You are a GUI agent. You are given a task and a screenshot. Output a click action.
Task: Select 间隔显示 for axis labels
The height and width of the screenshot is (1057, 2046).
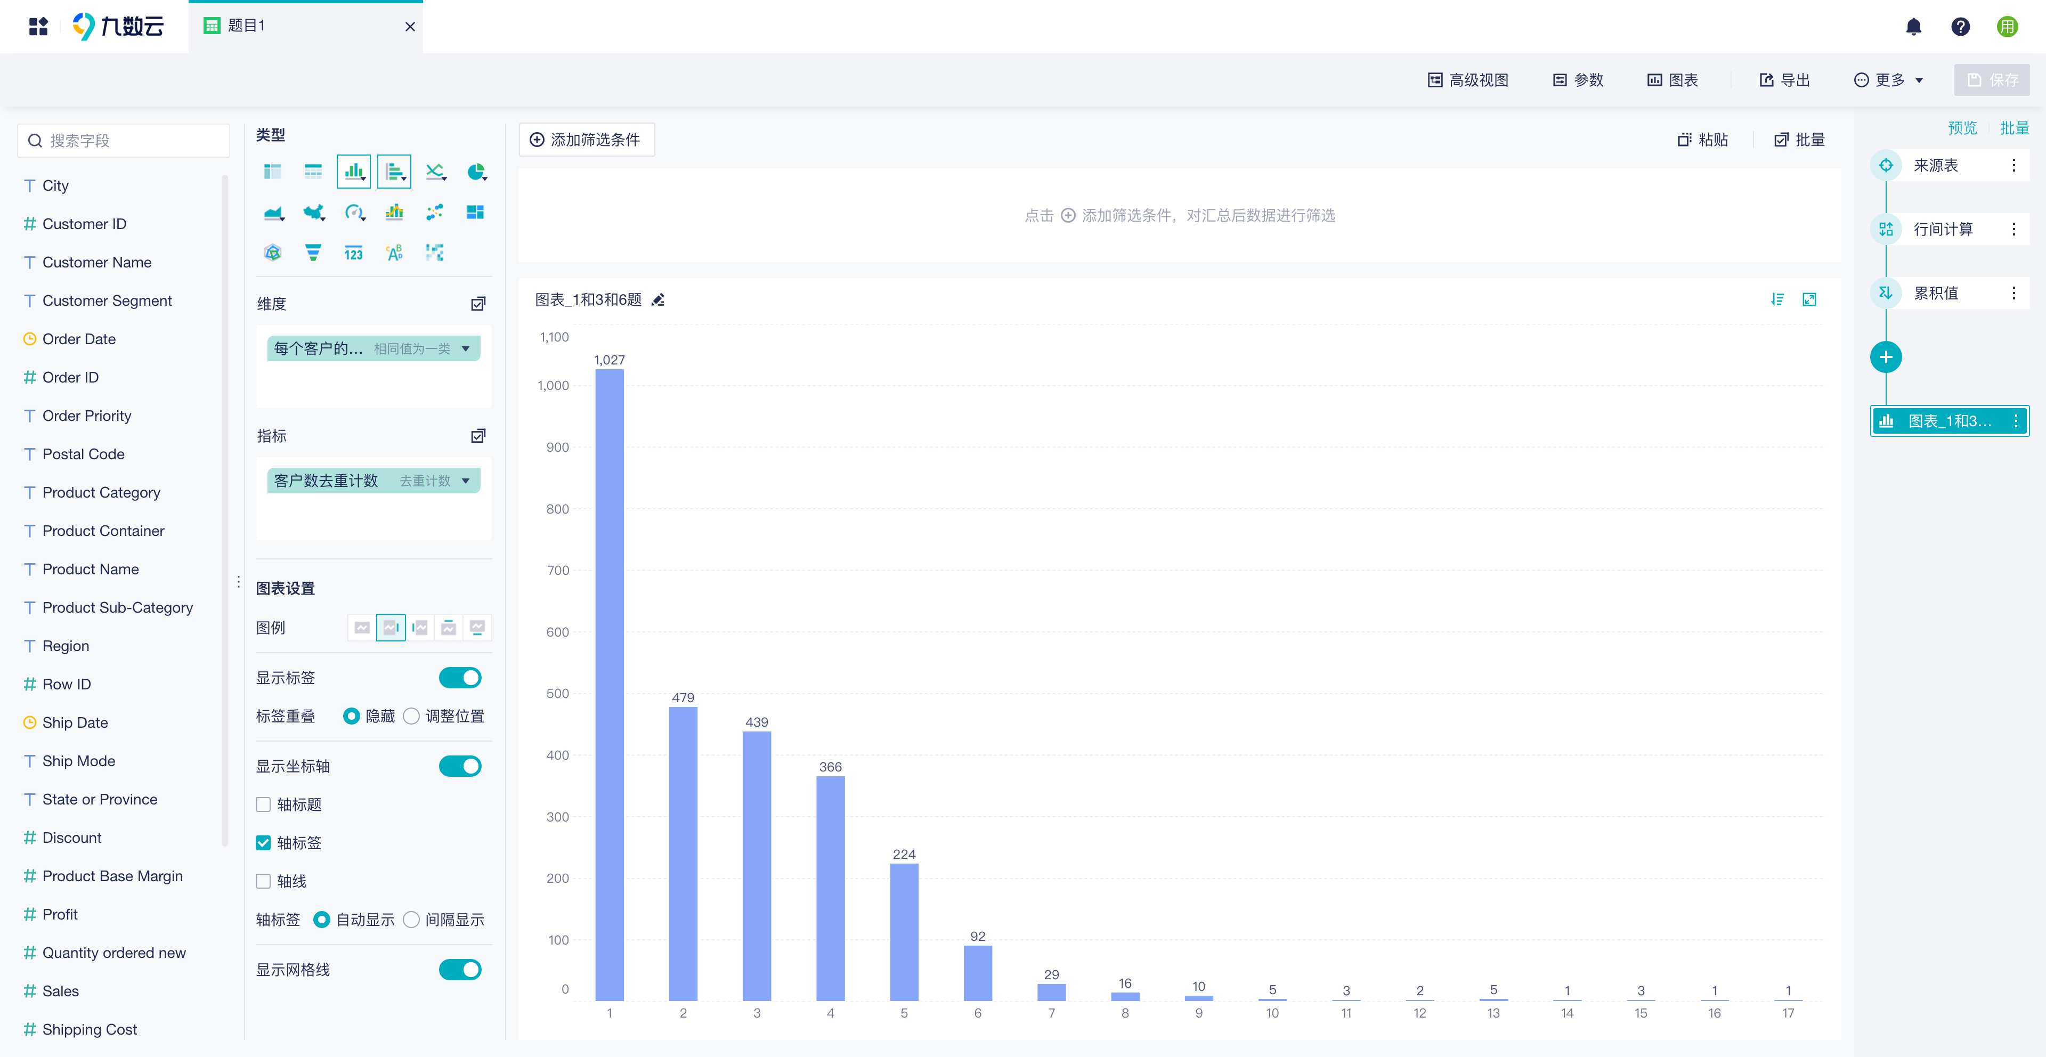[411, 920]
